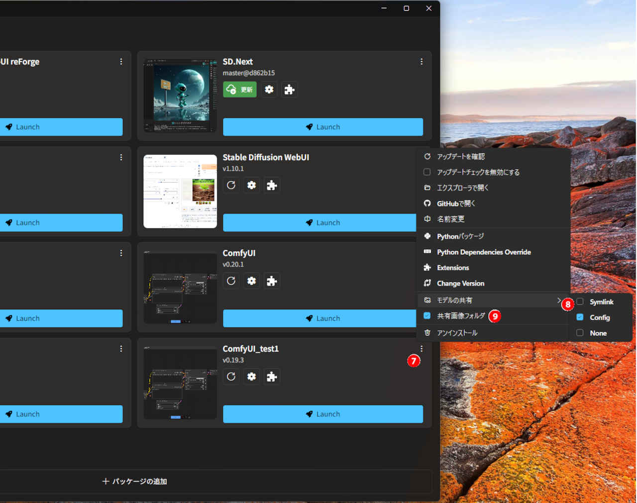Open Pythonパッケージ from the context menu

tap(493, 236)
